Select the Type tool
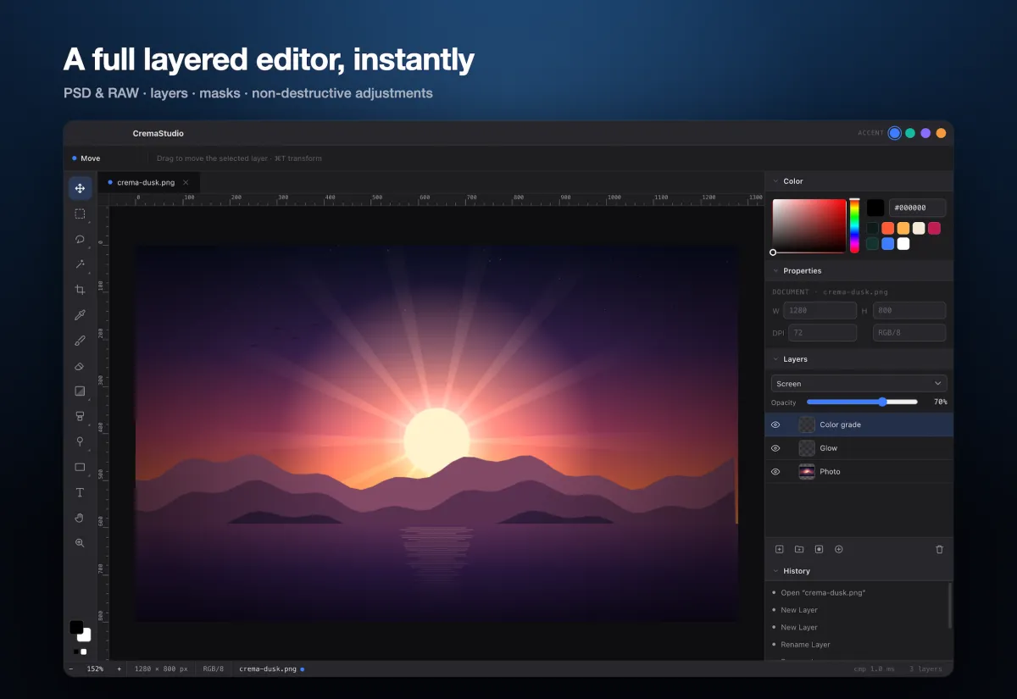 [x=80, y=492]
